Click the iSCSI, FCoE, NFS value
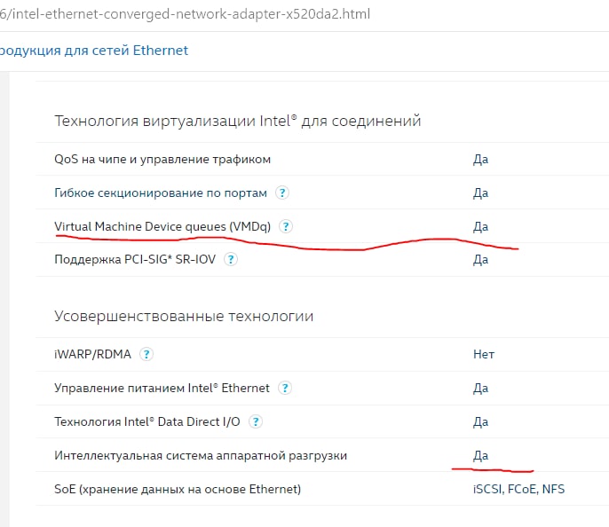 point(518,489)
